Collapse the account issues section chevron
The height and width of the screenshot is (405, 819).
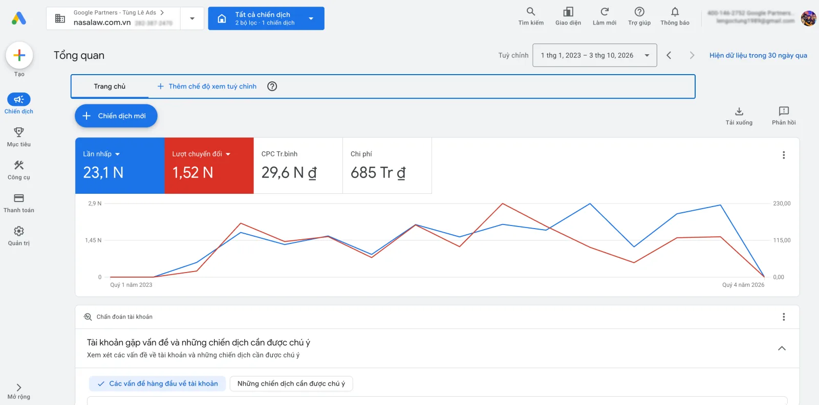click(x=782, y=348)
